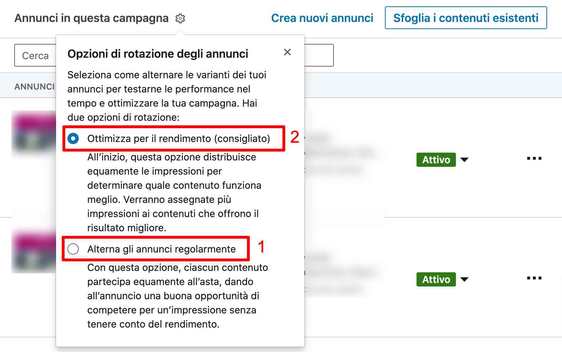Screen dimensions: 562x352
Task: Click the Ottimizza per il rendimento label
Action: click(178, 138)
